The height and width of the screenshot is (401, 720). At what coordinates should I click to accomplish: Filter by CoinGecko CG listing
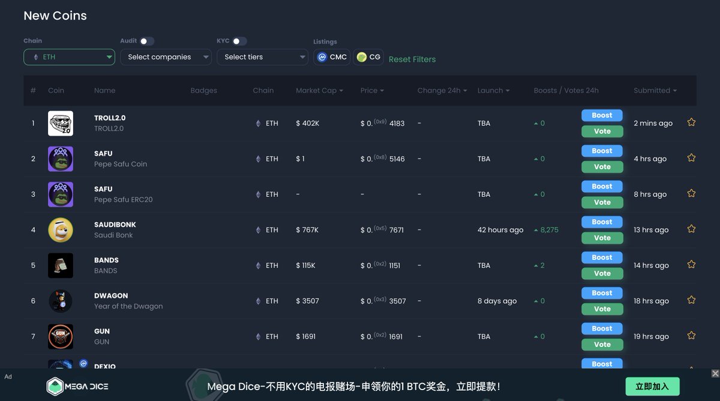click(x=368, y=57)
